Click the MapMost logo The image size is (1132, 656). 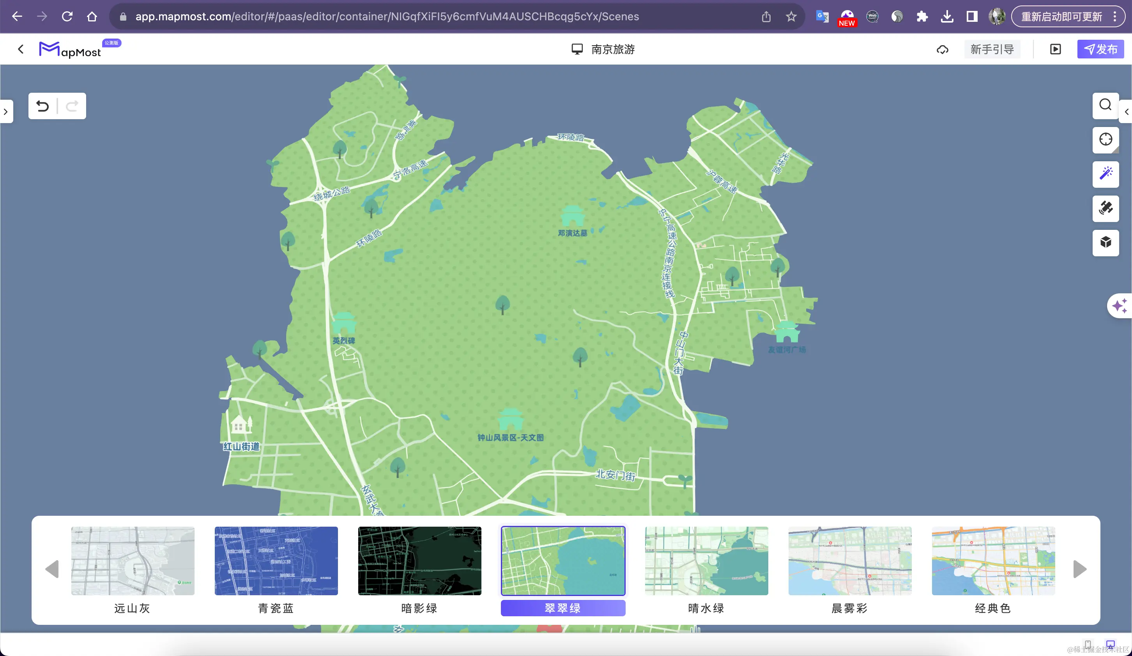(70, 50)
